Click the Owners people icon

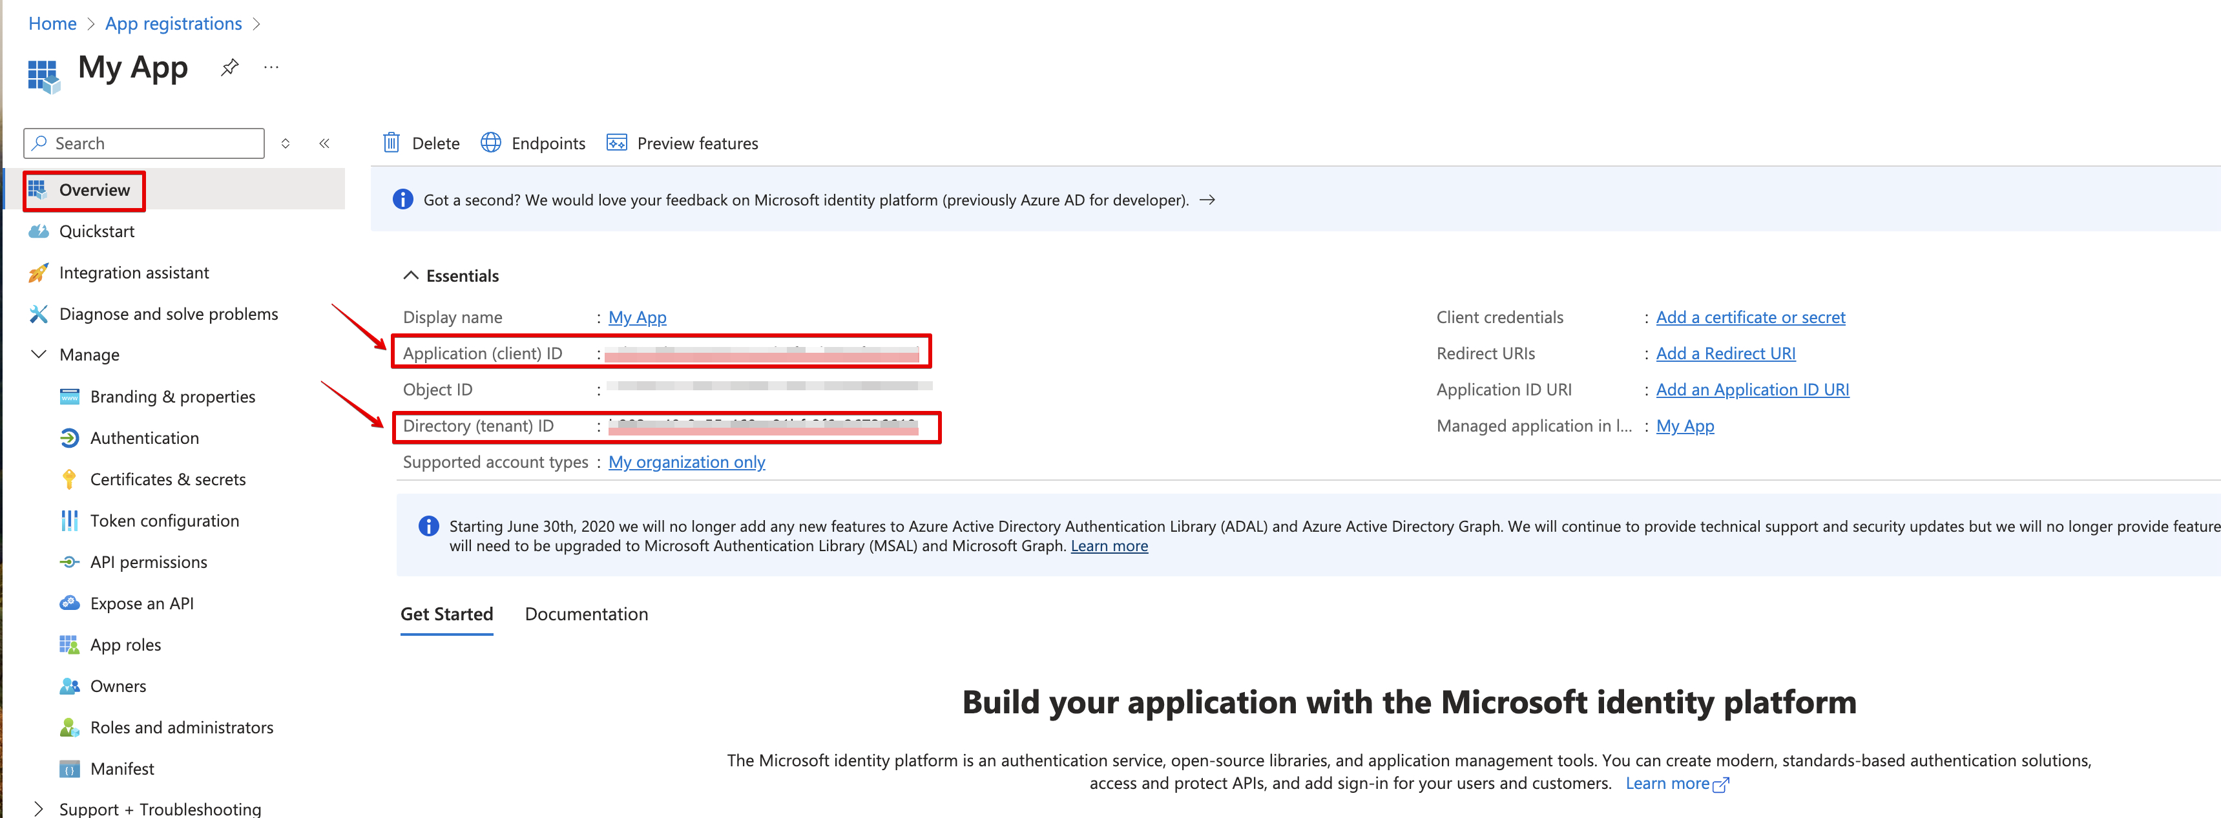point(70,686)
